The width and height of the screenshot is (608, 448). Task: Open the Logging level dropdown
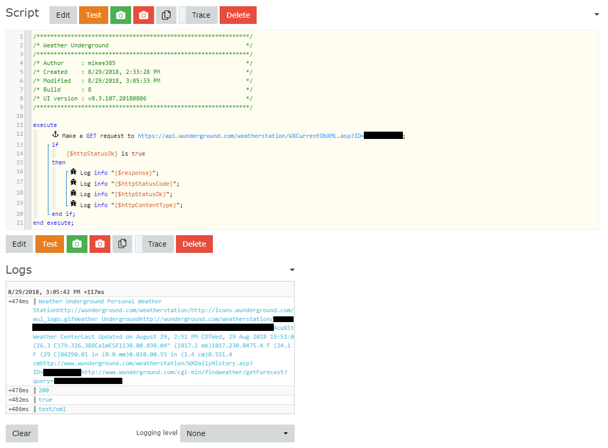[237, 433]
